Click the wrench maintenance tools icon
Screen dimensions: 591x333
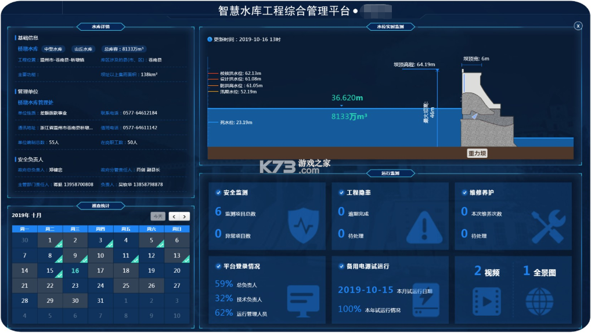pyautogui.click(x=549, y=226)
